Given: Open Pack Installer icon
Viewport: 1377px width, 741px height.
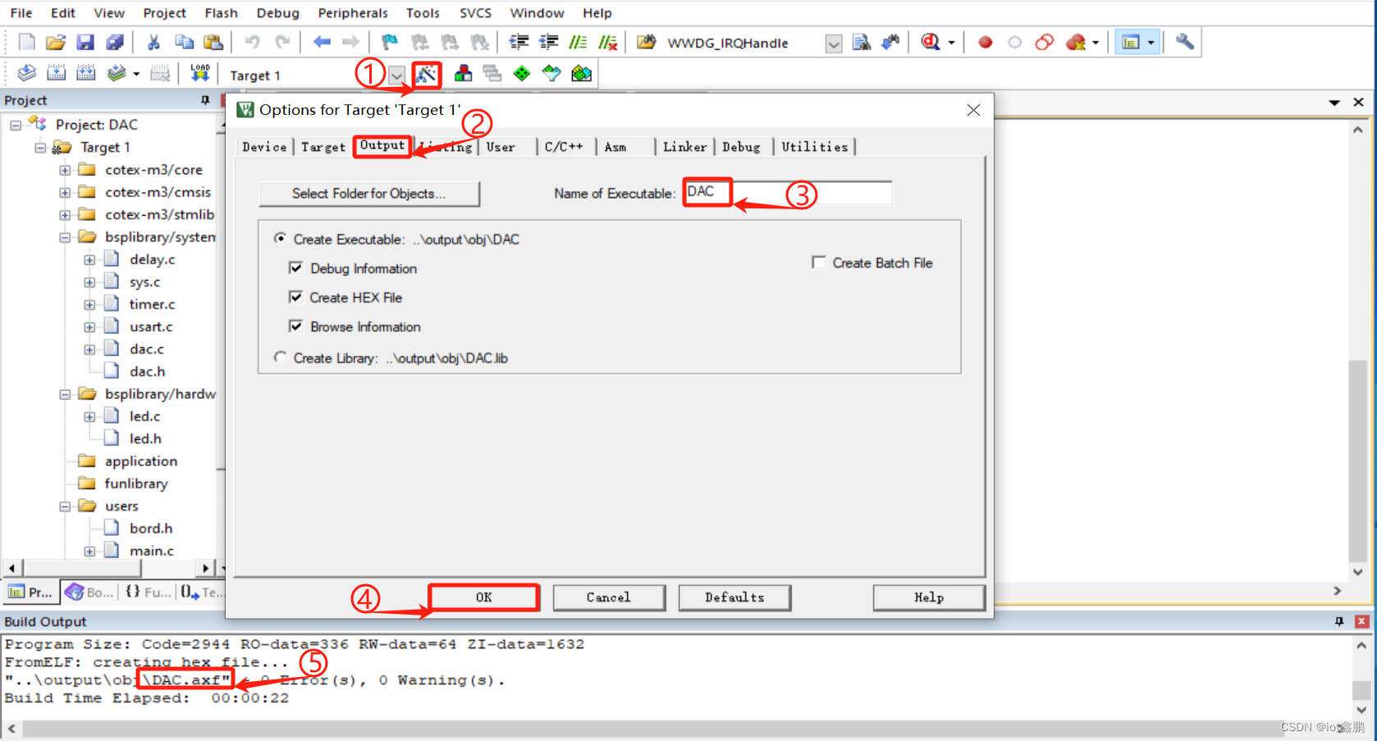Looking at the screenshot, I should click(581, 74).
